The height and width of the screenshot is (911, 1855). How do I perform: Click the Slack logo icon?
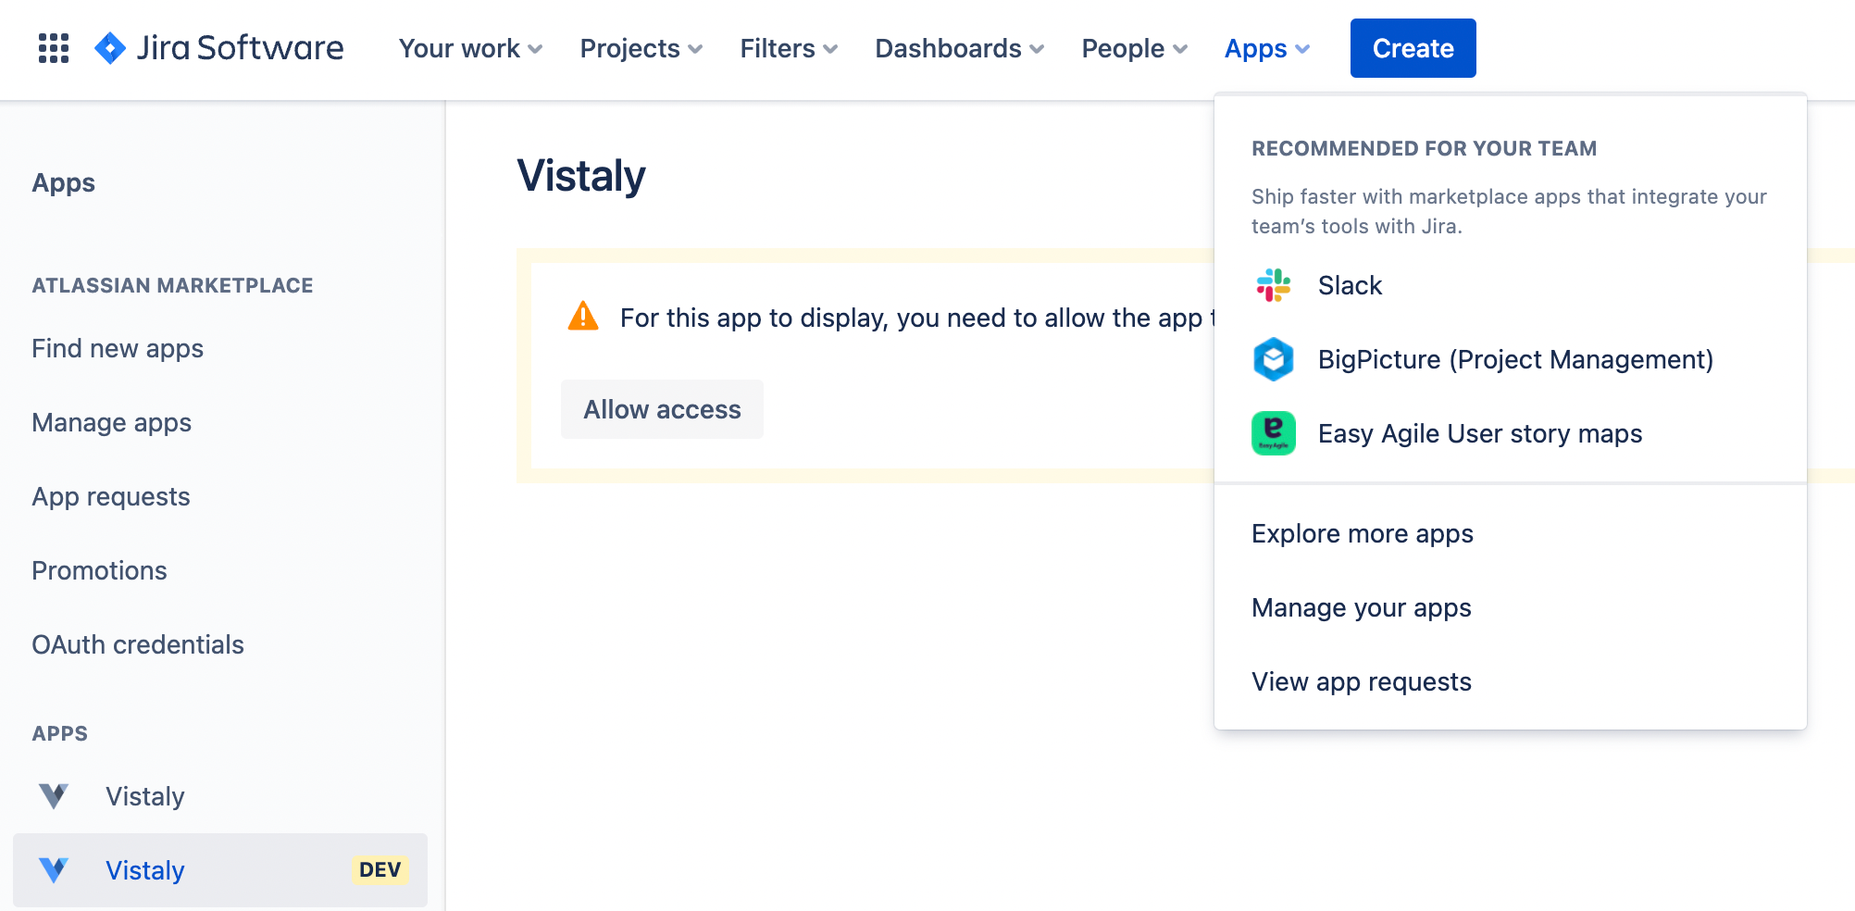pyautogui.click(x=1274, y=285)
